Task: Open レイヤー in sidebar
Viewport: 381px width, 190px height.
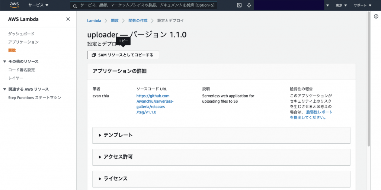Action: point(16,78)
